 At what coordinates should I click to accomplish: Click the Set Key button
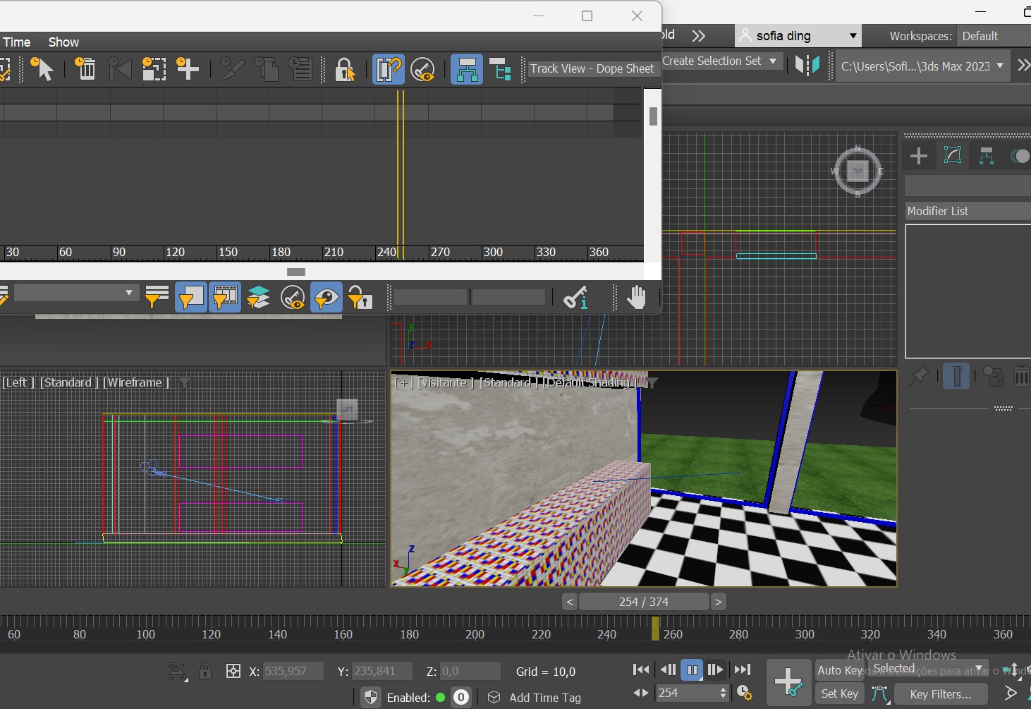(x=840, y=694)
